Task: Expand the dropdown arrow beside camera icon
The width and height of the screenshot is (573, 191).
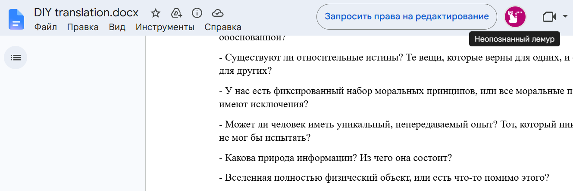Action: tap(565, 17)
